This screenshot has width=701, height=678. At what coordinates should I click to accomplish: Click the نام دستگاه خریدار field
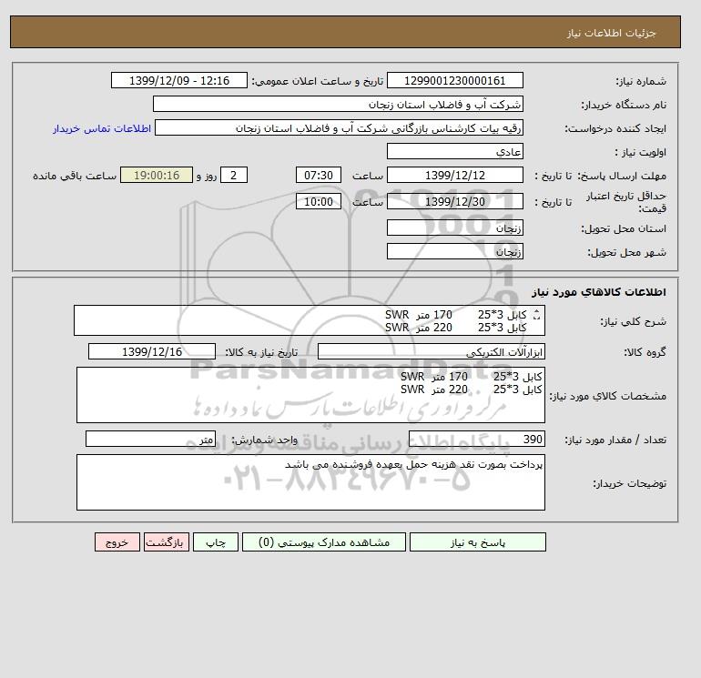pyautogui.click(x=338, y=104)
